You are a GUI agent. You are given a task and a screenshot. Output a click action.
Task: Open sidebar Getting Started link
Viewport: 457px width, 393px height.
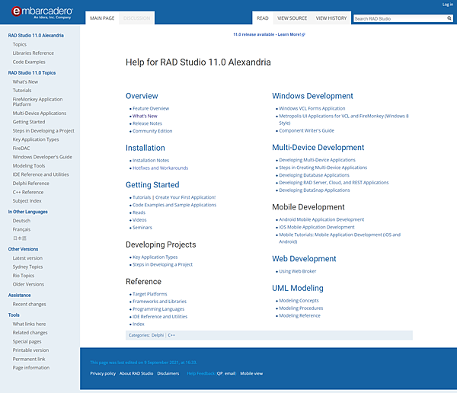click(29, 122)
